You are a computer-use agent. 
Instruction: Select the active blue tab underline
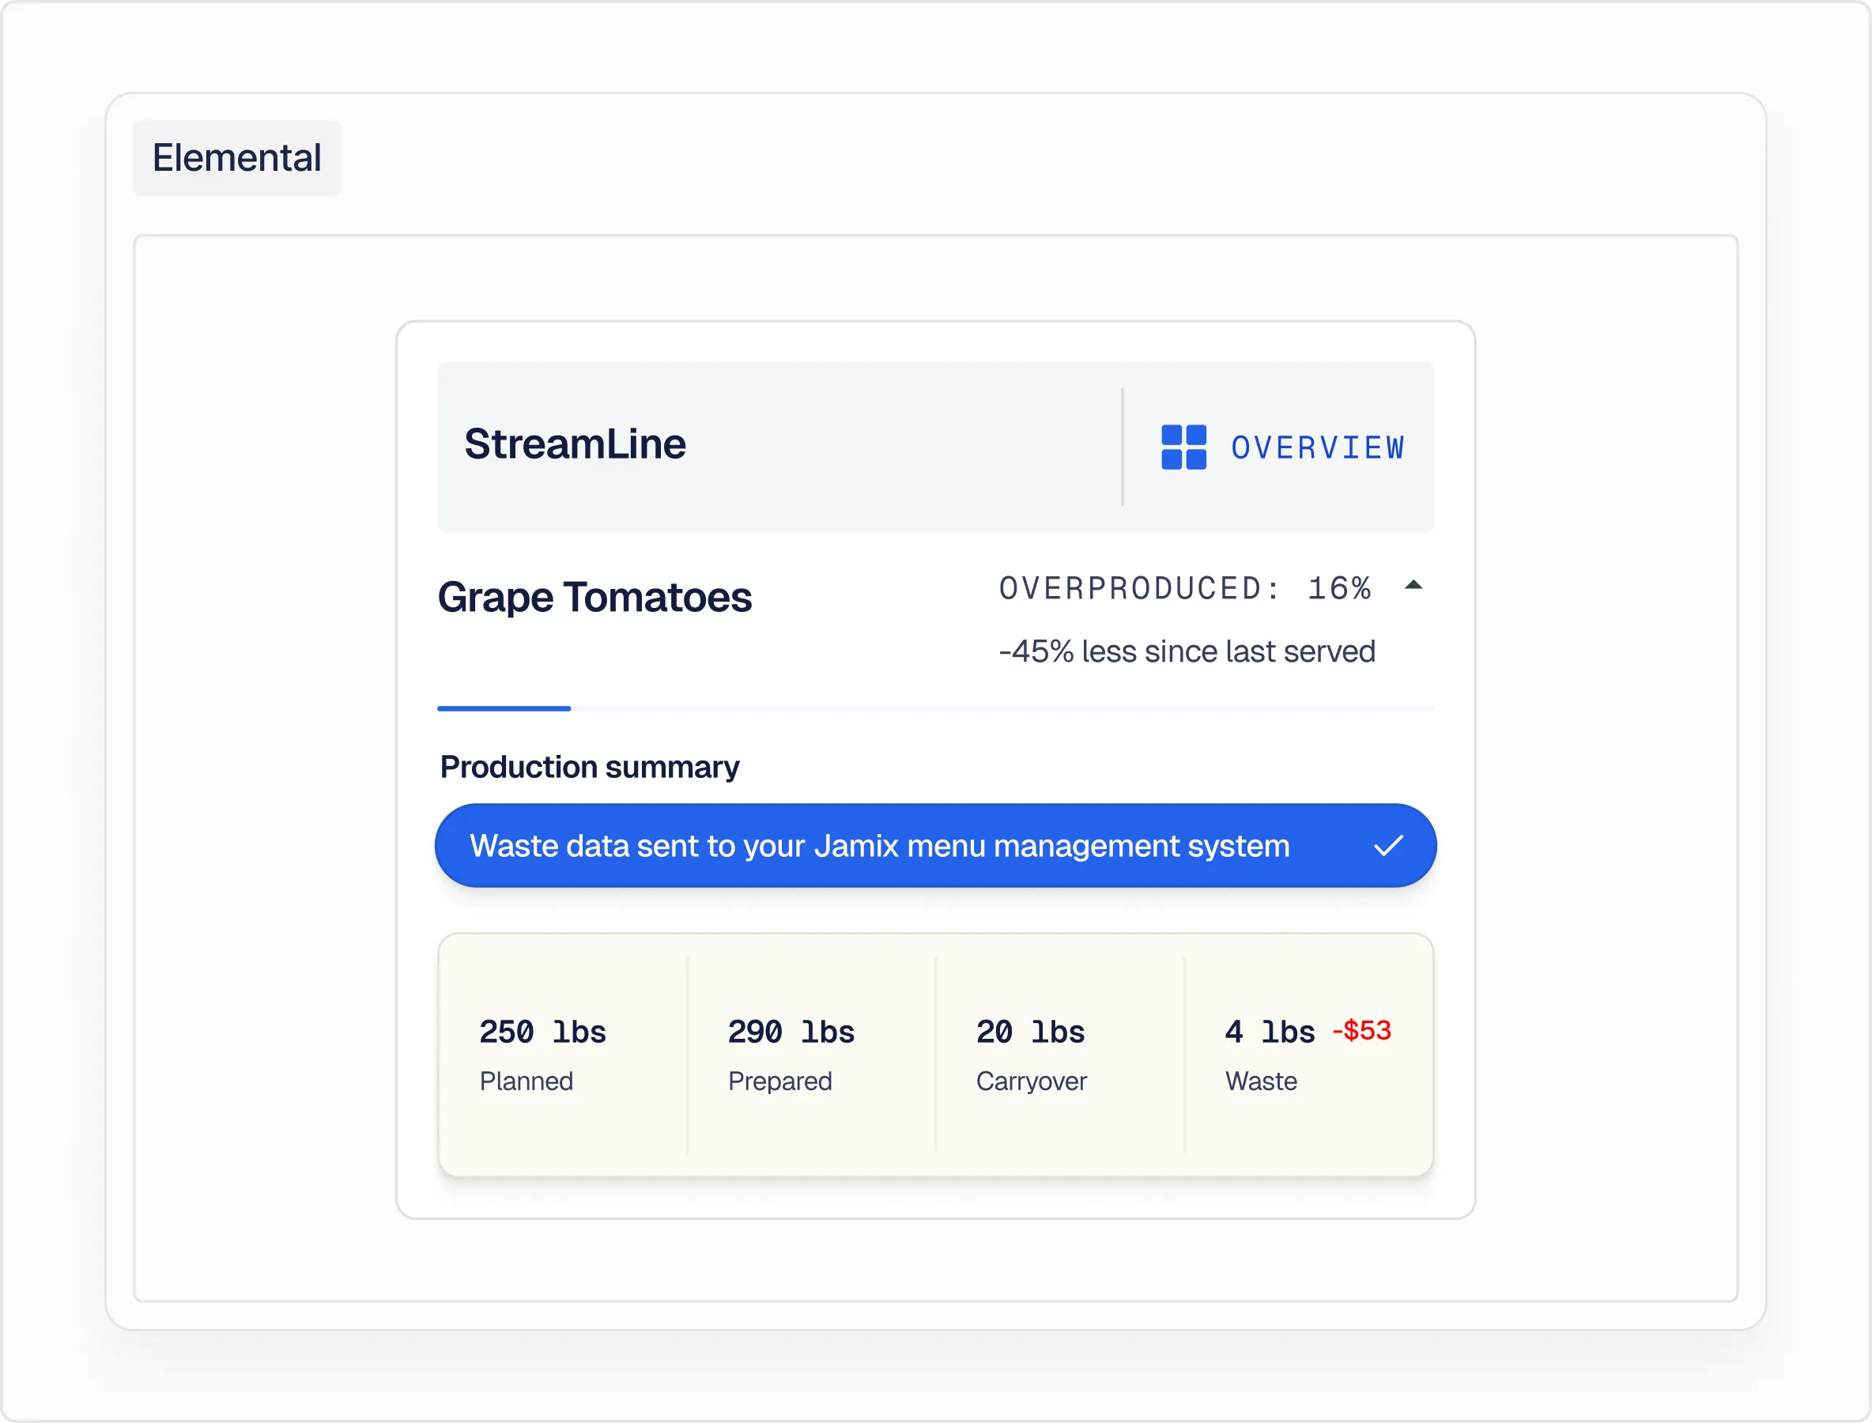point(504,708)
